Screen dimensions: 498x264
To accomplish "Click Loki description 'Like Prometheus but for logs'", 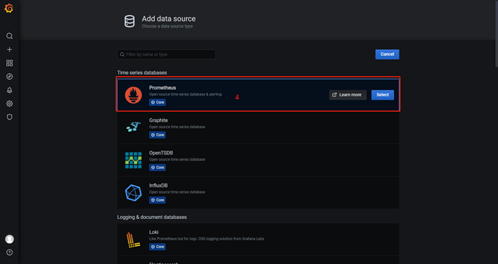I will point(207,238).
